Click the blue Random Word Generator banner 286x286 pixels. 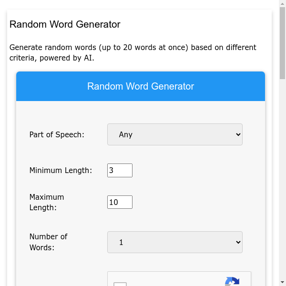141,86
